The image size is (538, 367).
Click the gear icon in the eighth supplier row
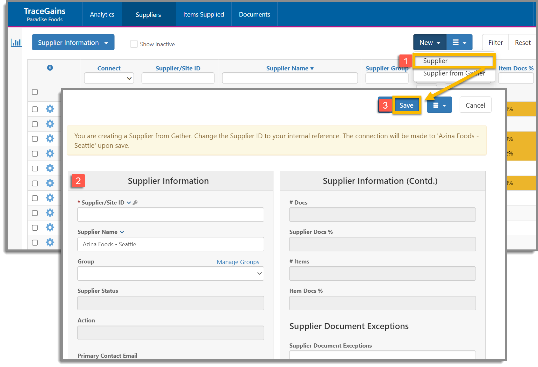[x=50, y=213]
